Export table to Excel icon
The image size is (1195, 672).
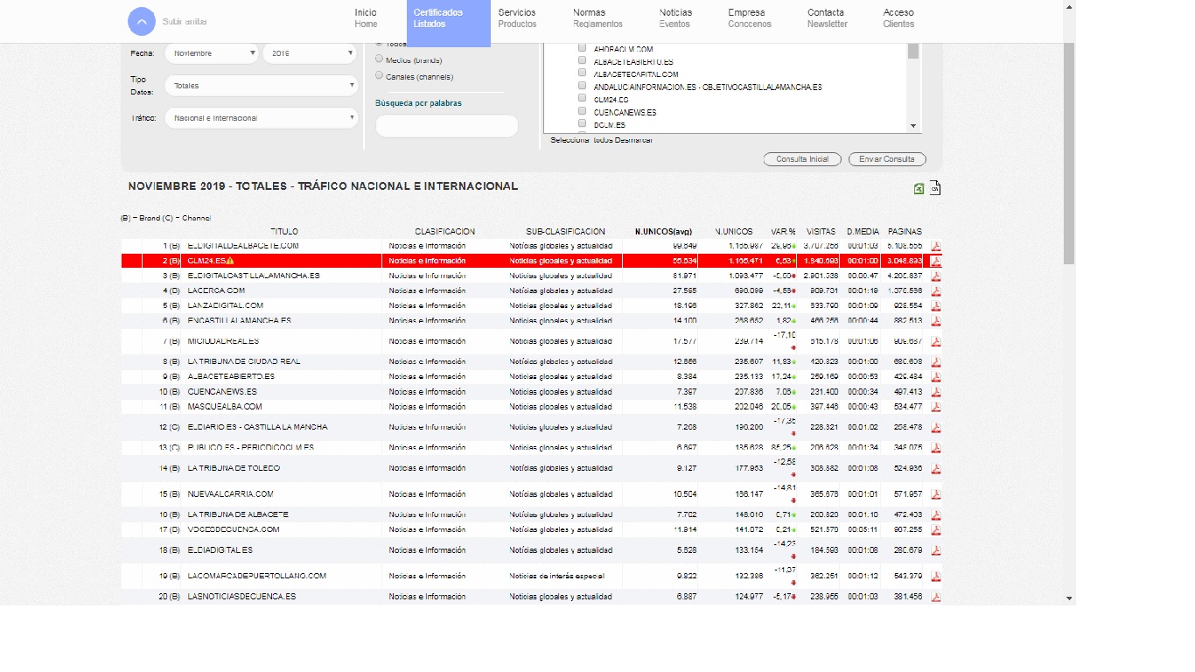tap(919, 188)
